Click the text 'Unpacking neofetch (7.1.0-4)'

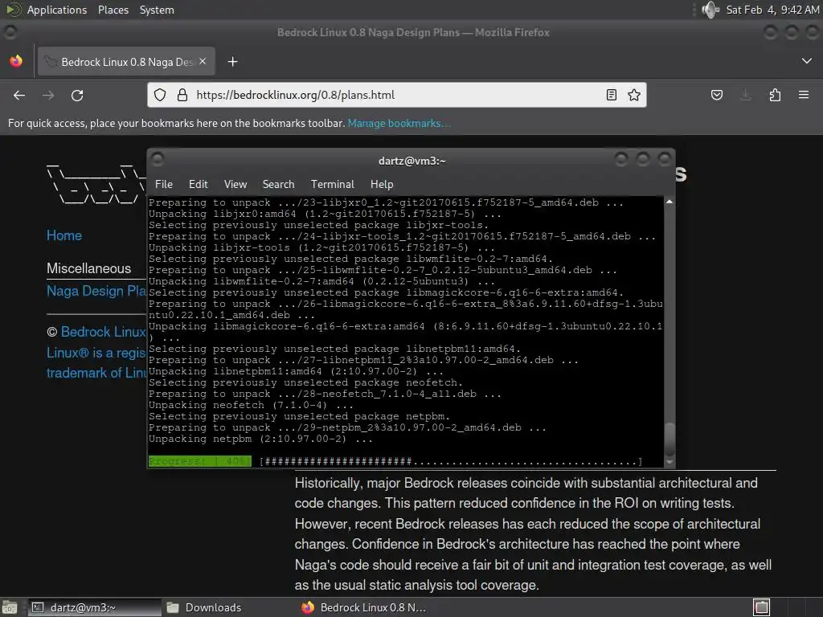click(x=238, y=405)
